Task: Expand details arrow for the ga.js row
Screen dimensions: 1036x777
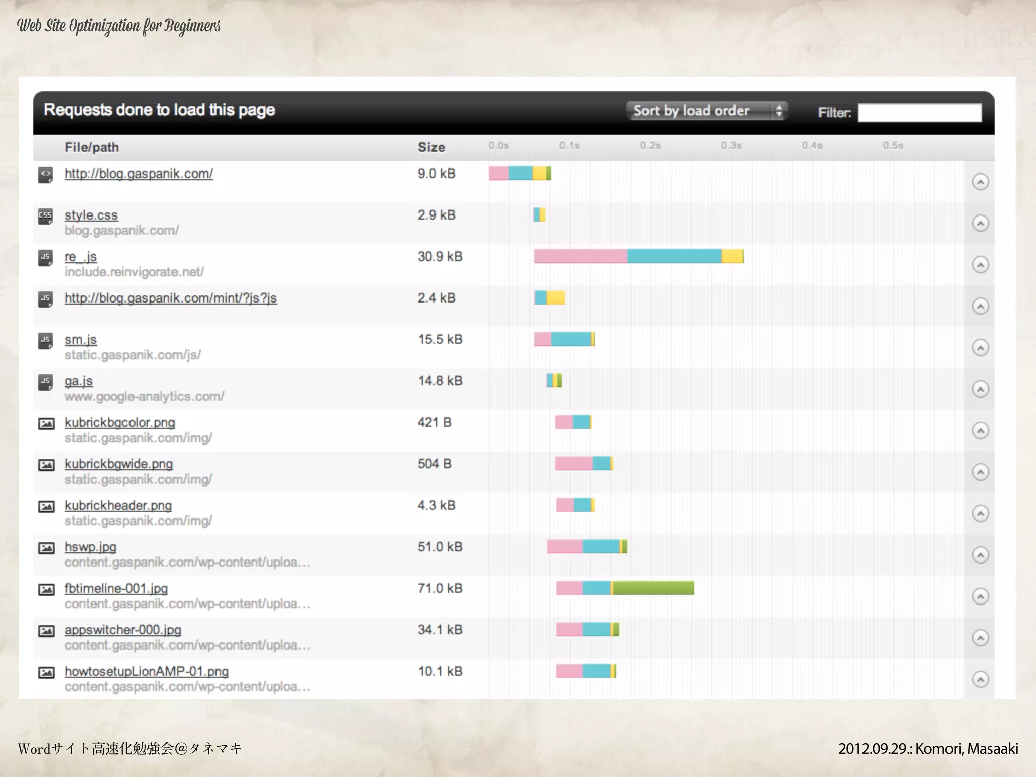Action: 980,389
